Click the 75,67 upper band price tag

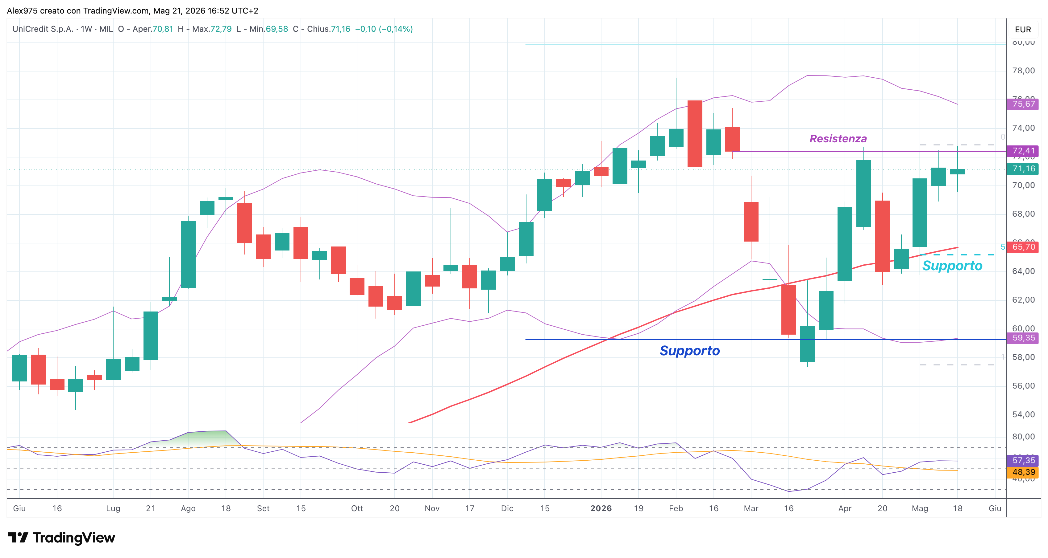click(x=1023, y=104)
